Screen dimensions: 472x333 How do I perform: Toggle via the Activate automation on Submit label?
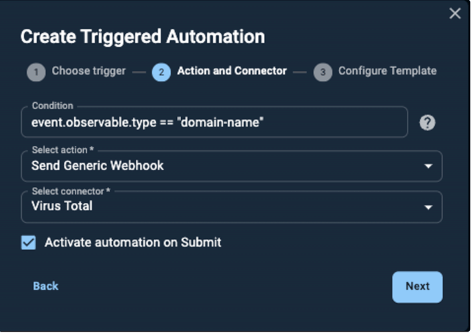pos(133,243)
